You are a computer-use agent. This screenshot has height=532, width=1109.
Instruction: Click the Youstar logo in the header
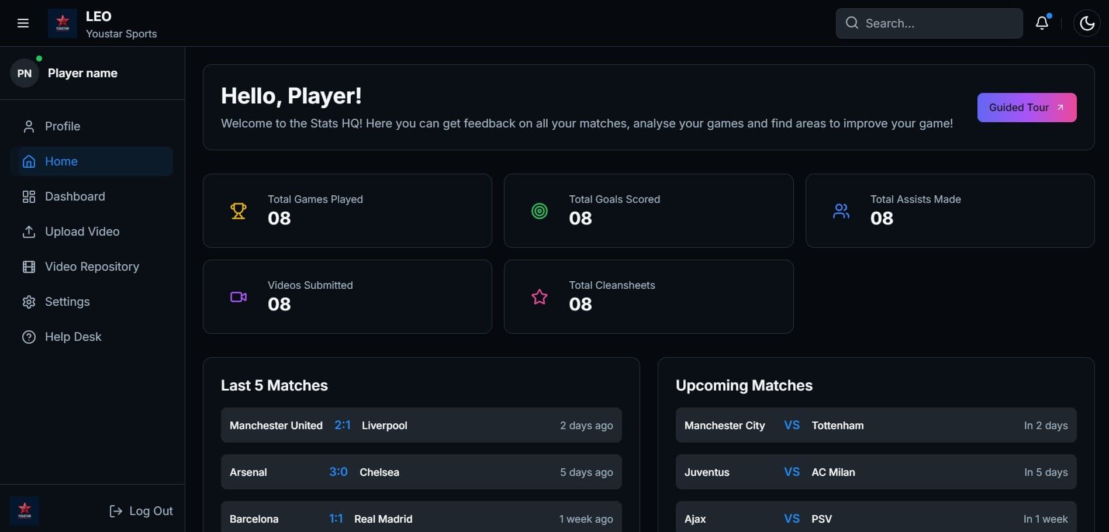63,23
